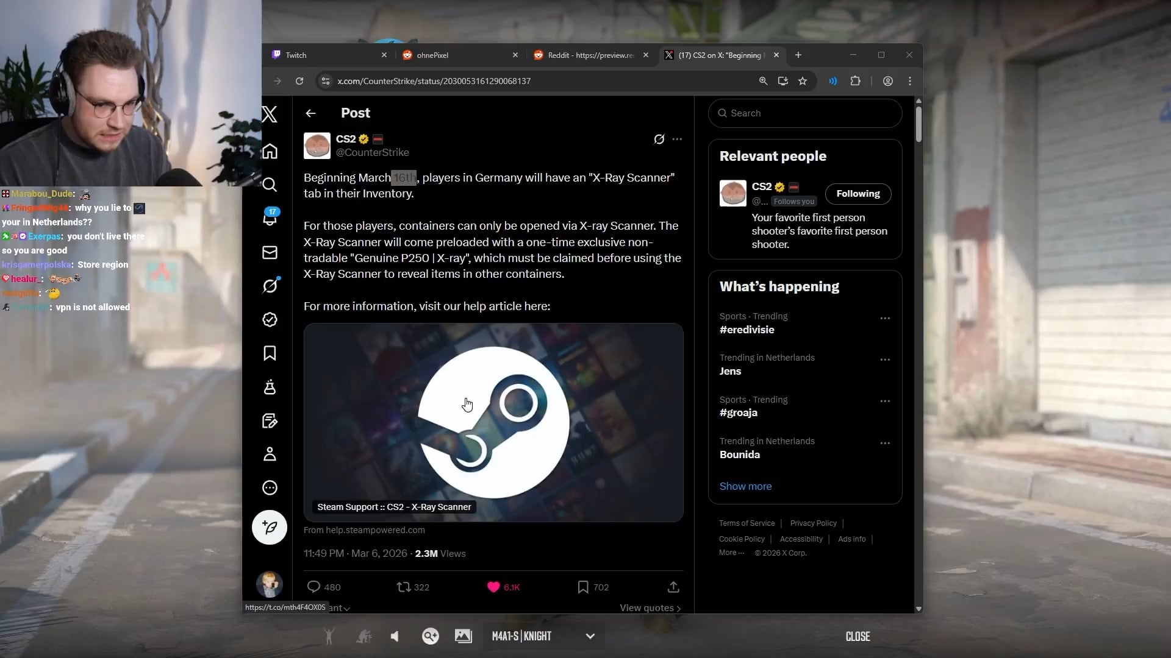Open Bookmarks in X sidebar

270,353
